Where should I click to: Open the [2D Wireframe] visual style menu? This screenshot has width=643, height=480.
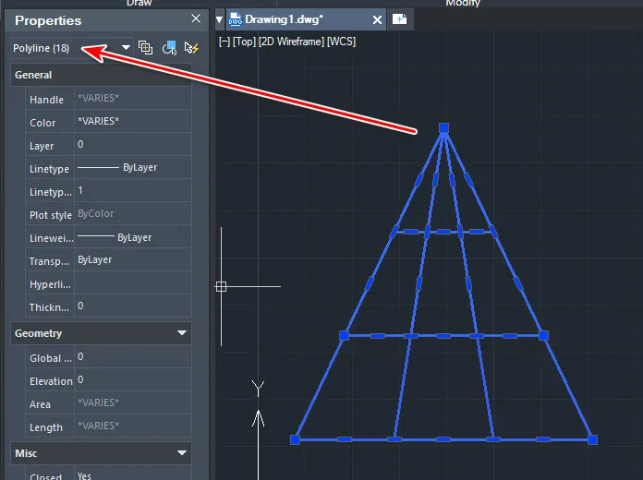tap(291, 42)
